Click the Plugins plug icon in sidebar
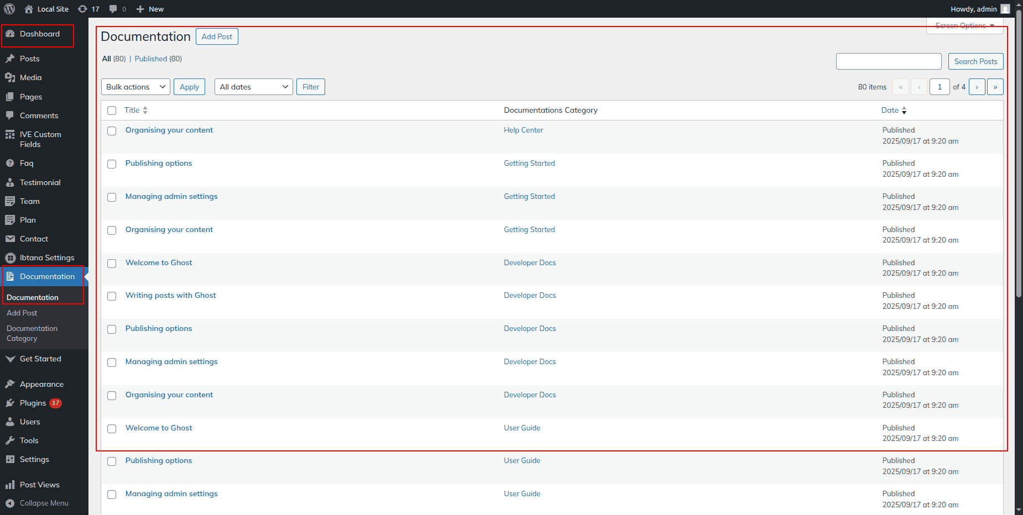Viewport: 1023px width, 515px height. (10, 403)
